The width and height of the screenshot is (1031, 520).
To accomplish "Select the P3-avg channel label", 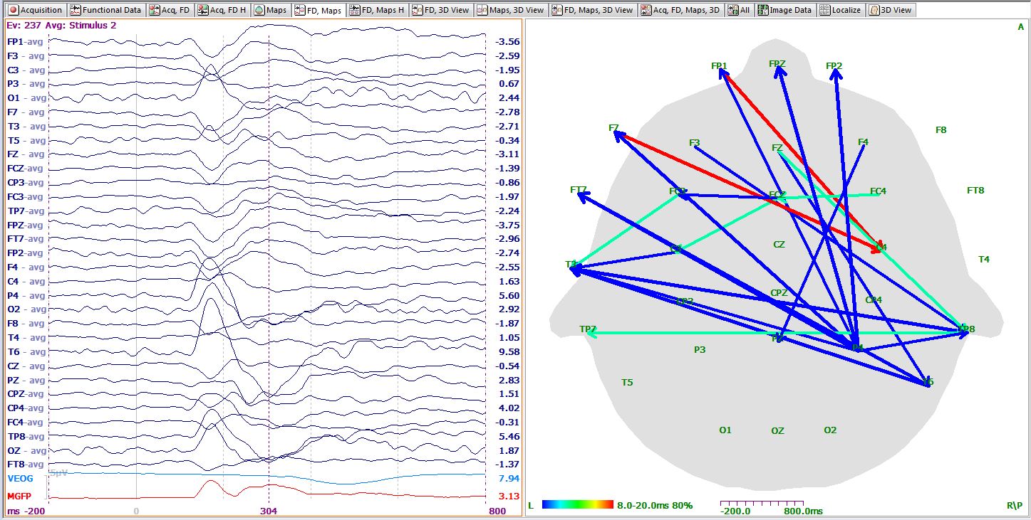I will 26,84.
